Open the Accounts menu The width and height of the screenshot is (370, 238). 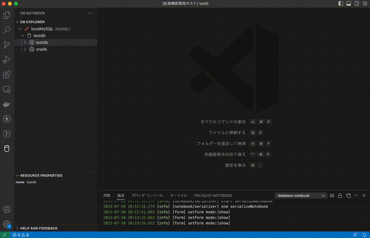(x=7, y=209)
